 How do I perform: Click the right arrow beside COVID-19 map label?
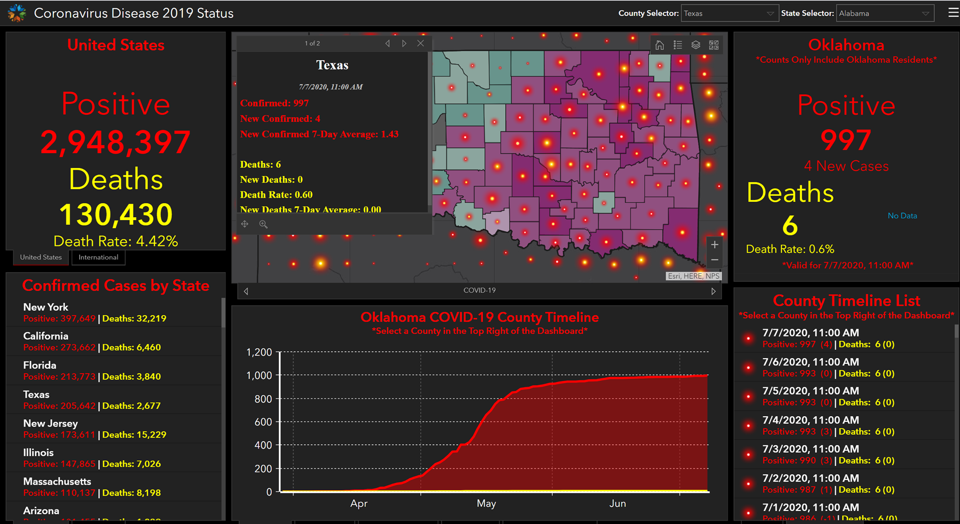click(713, 291)
